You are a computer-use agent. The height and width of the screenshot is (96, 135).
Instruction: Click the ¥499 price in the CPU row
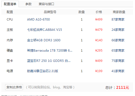pos(99,20)
